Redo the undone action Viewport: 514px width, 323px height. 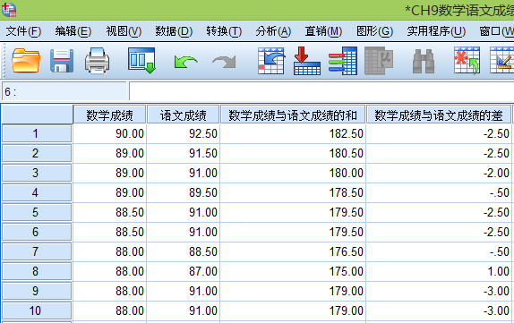(224, 61)
